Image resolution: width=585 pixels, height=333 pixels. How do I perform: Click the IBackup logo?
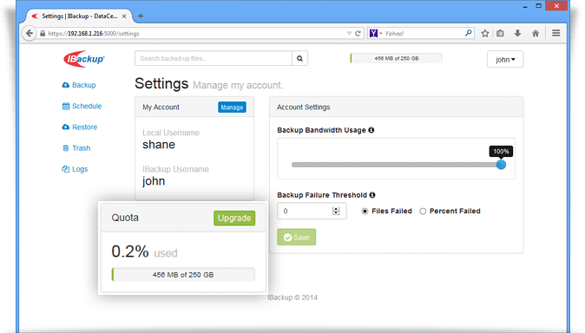(84, 59)
